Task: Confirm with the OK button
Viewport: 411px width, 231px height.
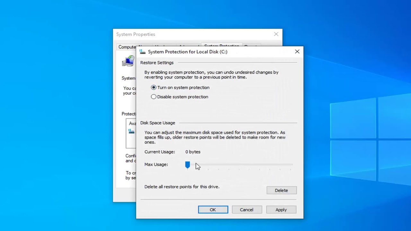Action: pos(213,210)
